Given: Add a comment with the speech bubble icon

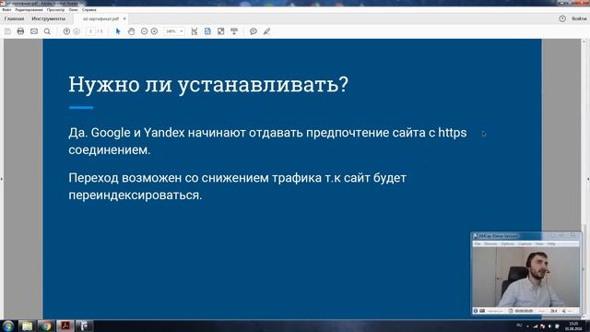Looking at the screenshot, I should pyautogui.click(x=254, y=31).
